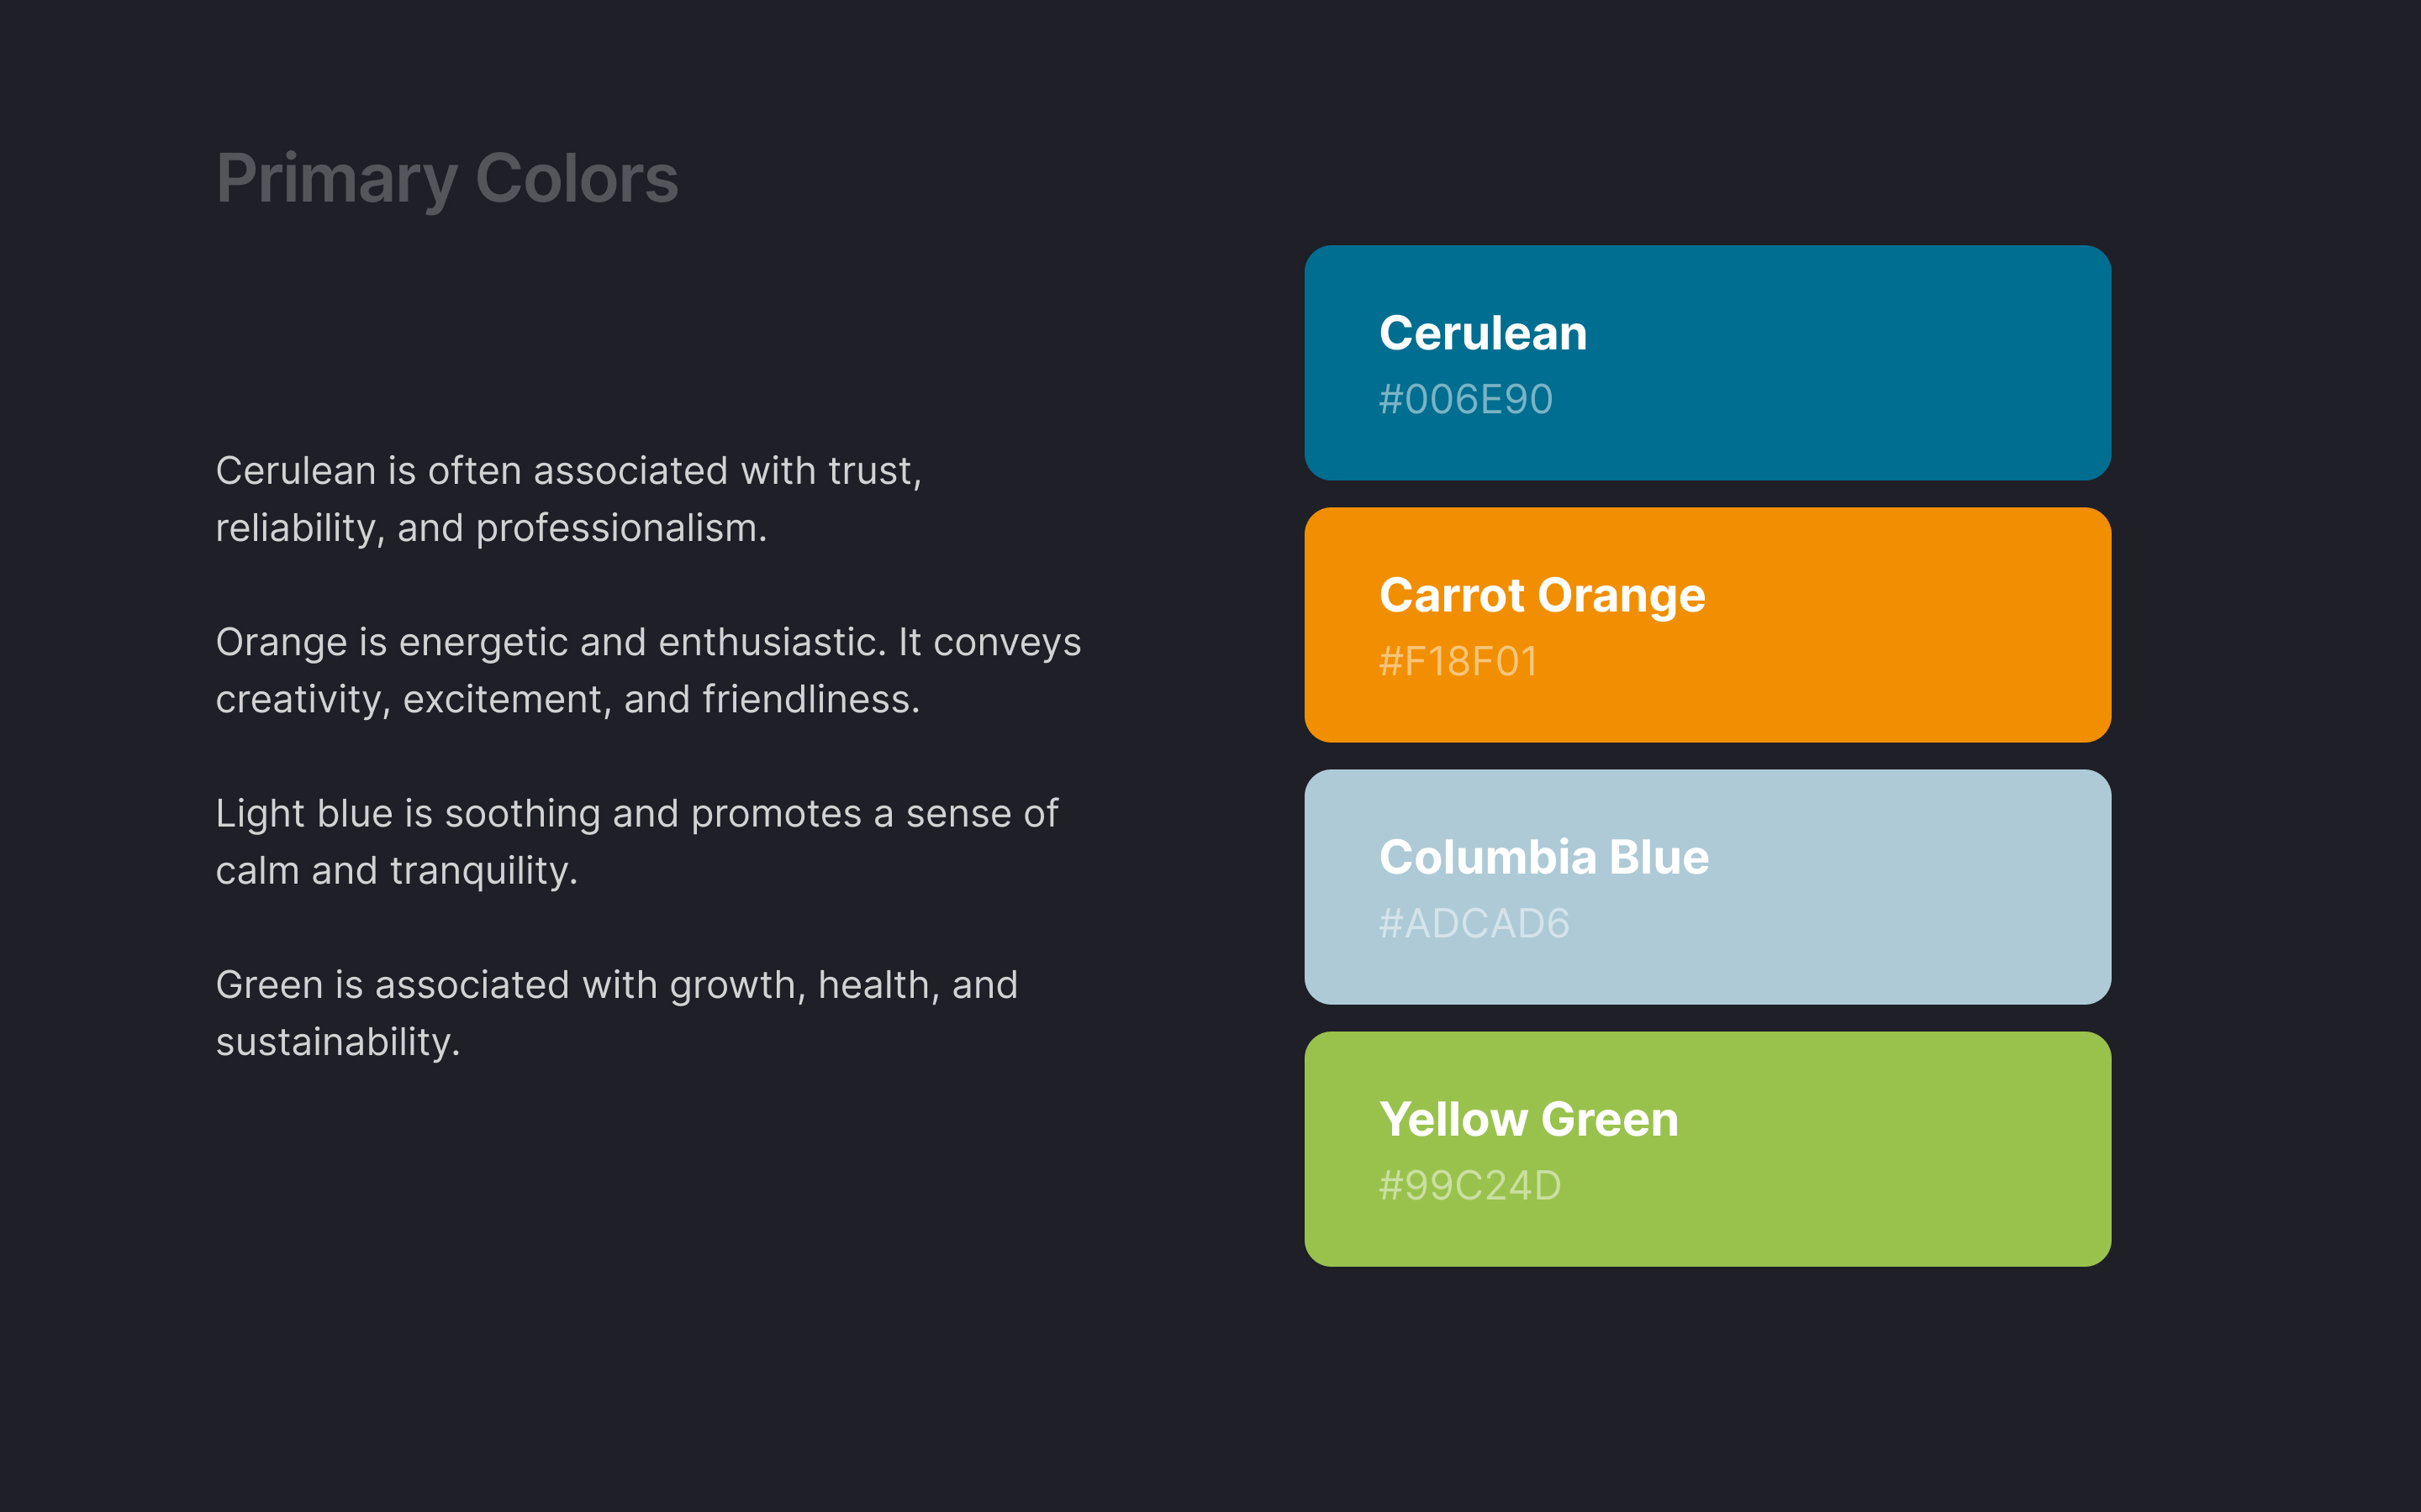Click the #99C24D hex code label
The height and width of the screenshot is (1512, 2421).
(x=1469, y=1185)
